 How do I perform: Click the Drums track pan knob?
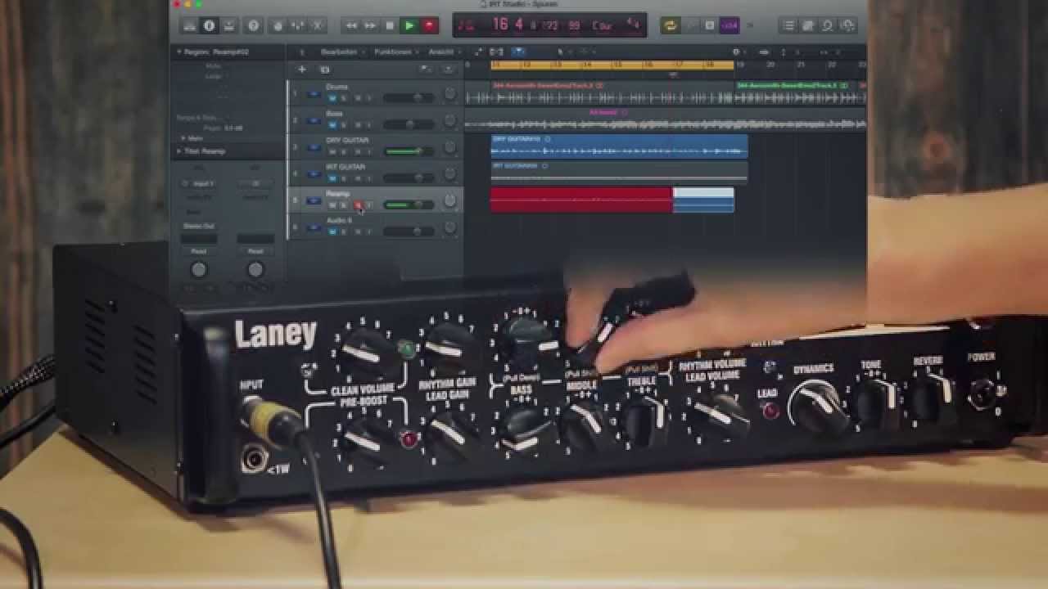click(x=449, y=94)
